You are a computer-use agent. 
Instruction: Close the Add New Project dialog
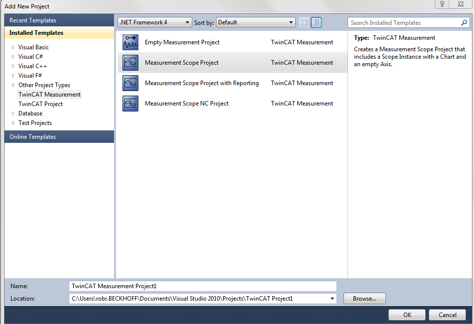click(x=461, y=4)
